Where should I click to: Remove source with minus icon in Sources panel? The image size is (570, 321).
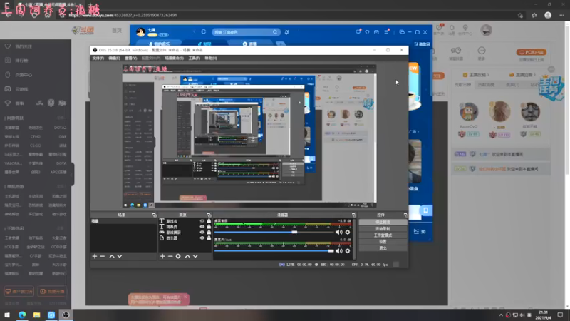click(x=170, y=256)
